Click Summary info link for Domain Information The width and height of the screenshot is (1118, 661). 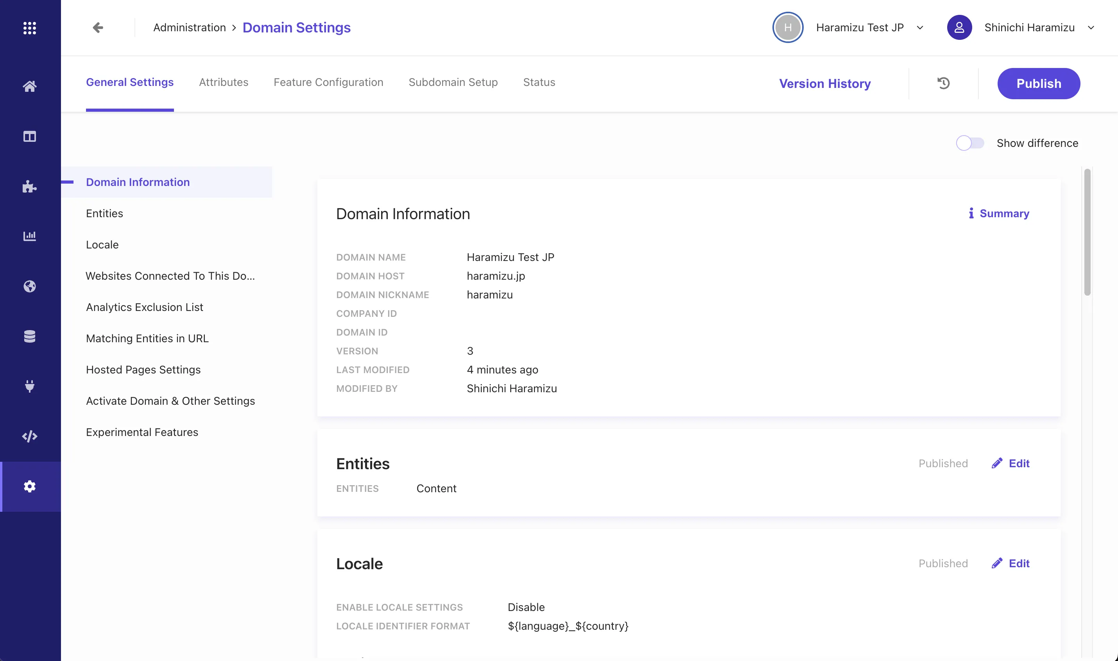pyautogui.click(x=998, y=213)
